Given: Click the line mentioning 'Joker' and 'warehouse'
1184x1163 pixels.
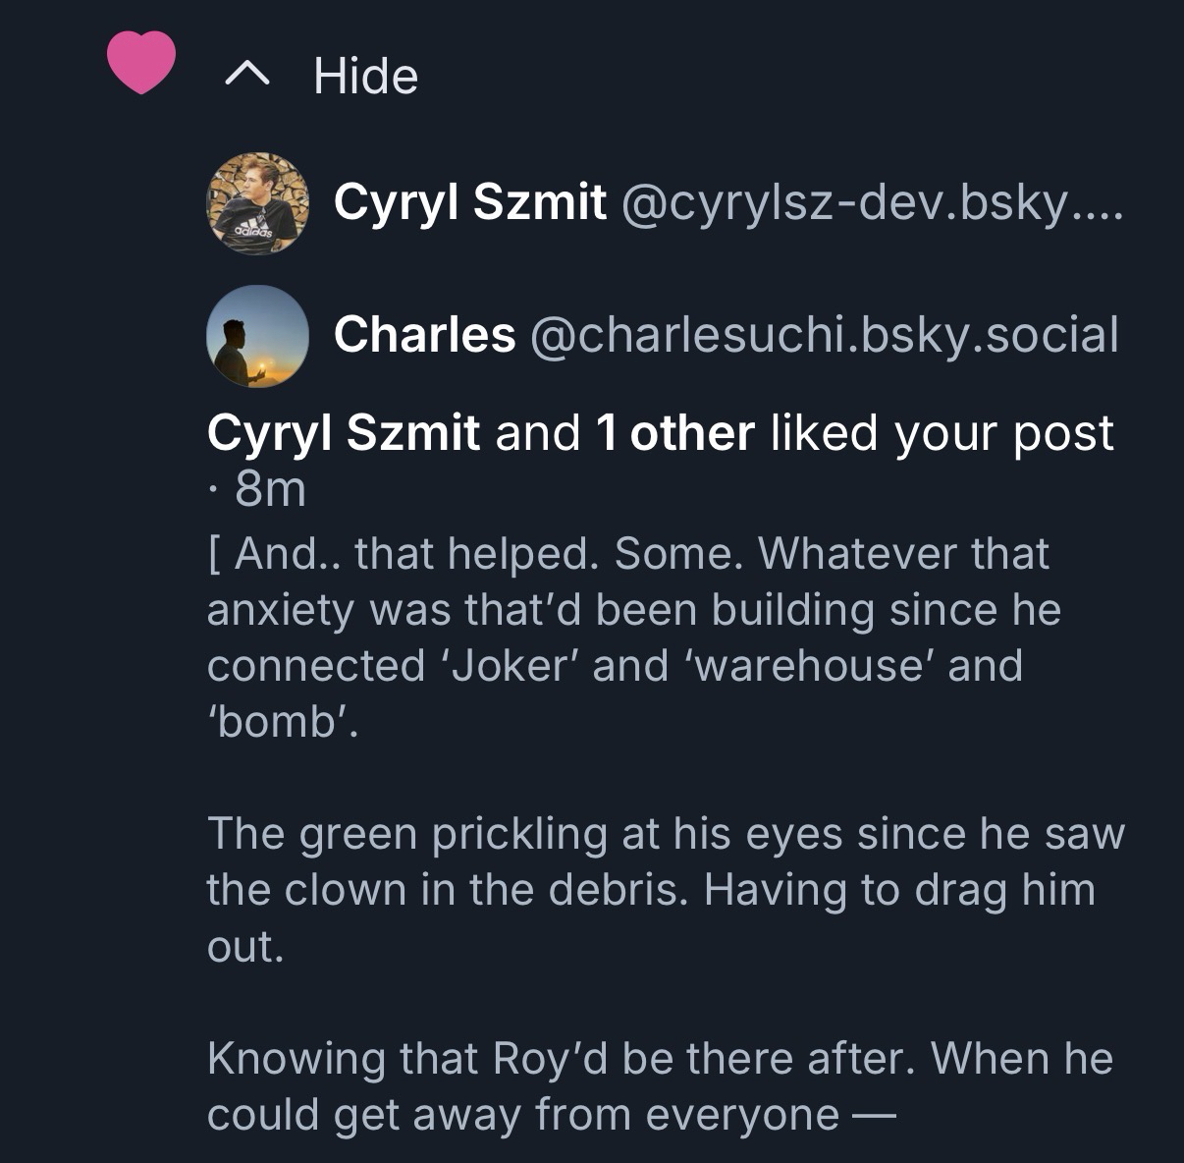Looking at the screenshot, I should [615, 666].
